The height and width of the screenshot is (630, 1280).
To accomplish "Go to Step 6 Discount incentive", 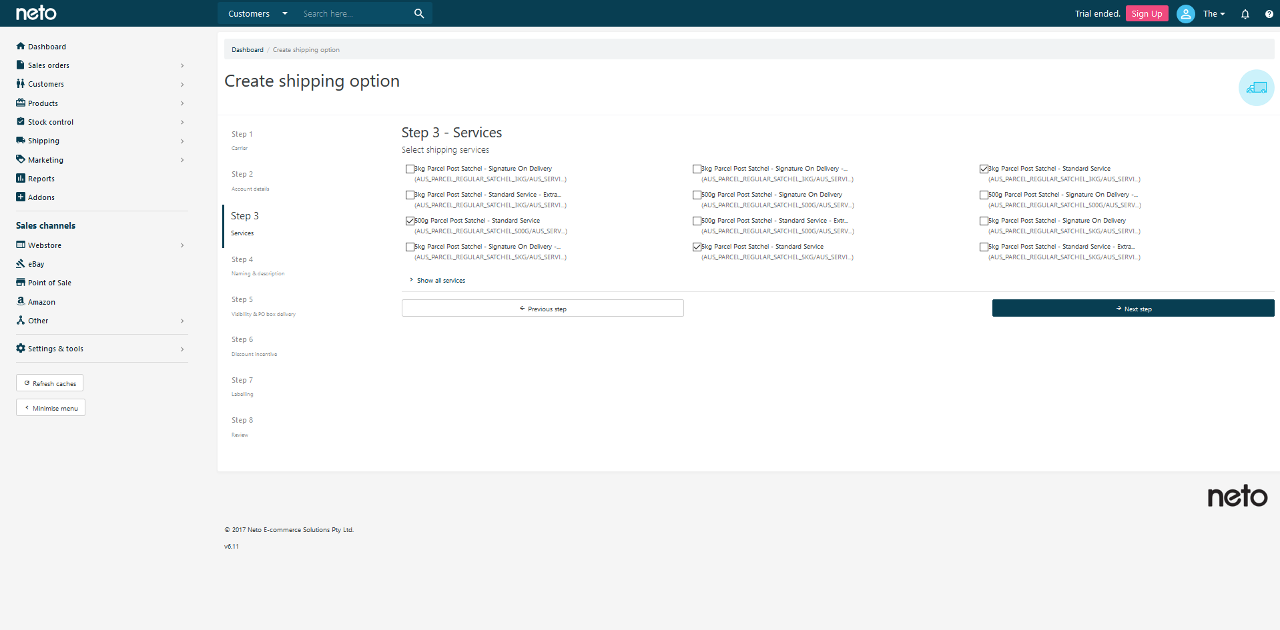I will click(254, 346).
